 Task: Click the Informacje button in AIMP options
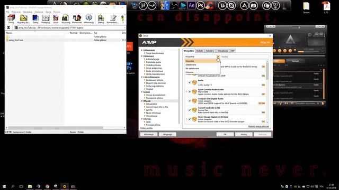point(149,135)
